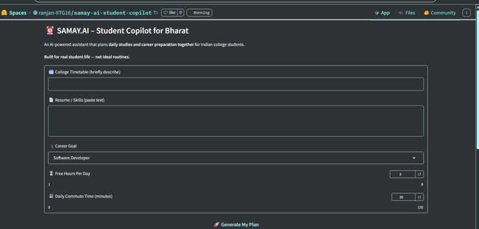The image size is (479, 229).
Task: Focus the College Timetable input field
Action: [236, 84]
